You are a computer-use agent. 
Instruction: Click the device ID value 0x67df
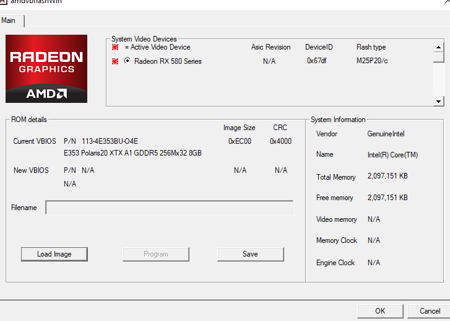pos(316,61)
